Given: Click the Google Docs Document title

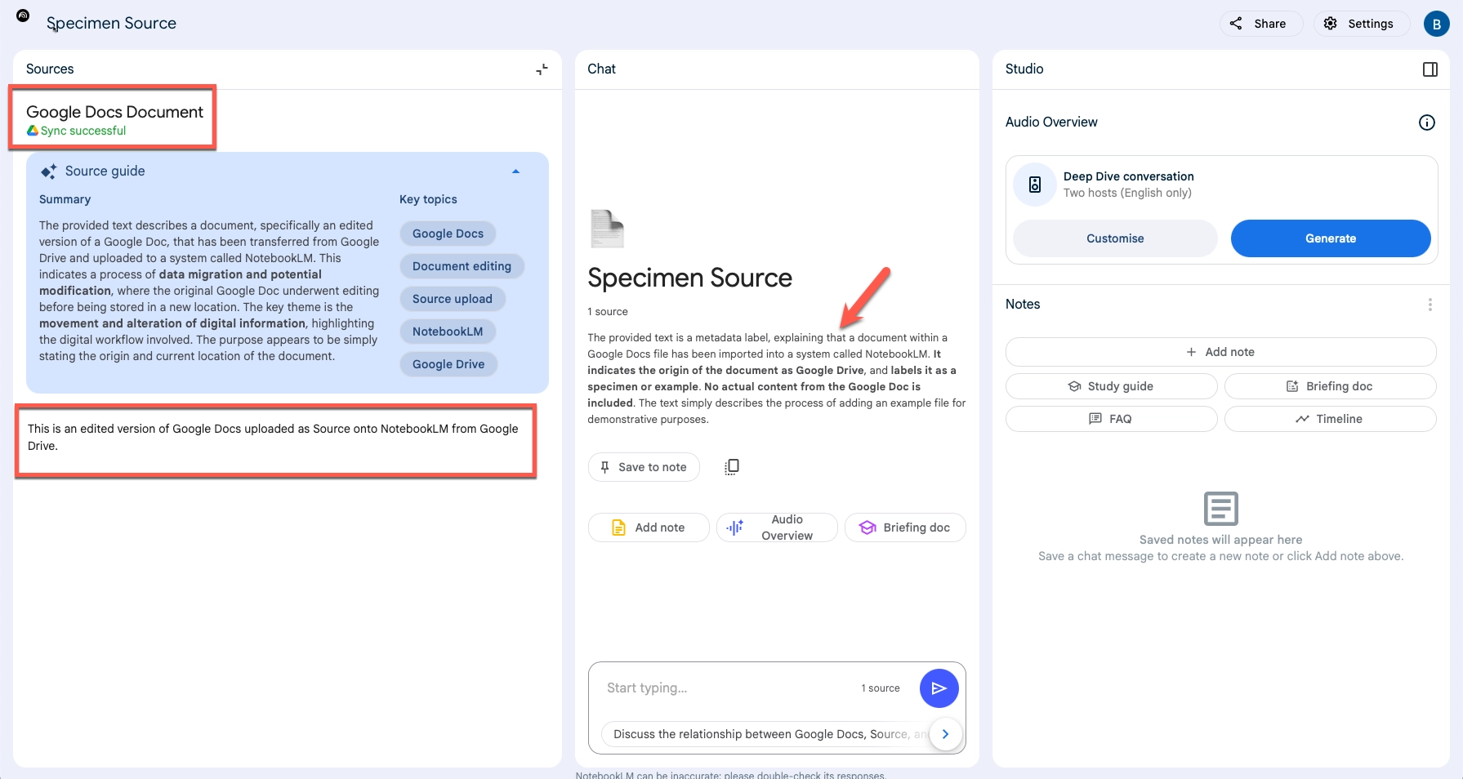Looking at the screenshot, I should pyautogui.click(x=114, y=112).
